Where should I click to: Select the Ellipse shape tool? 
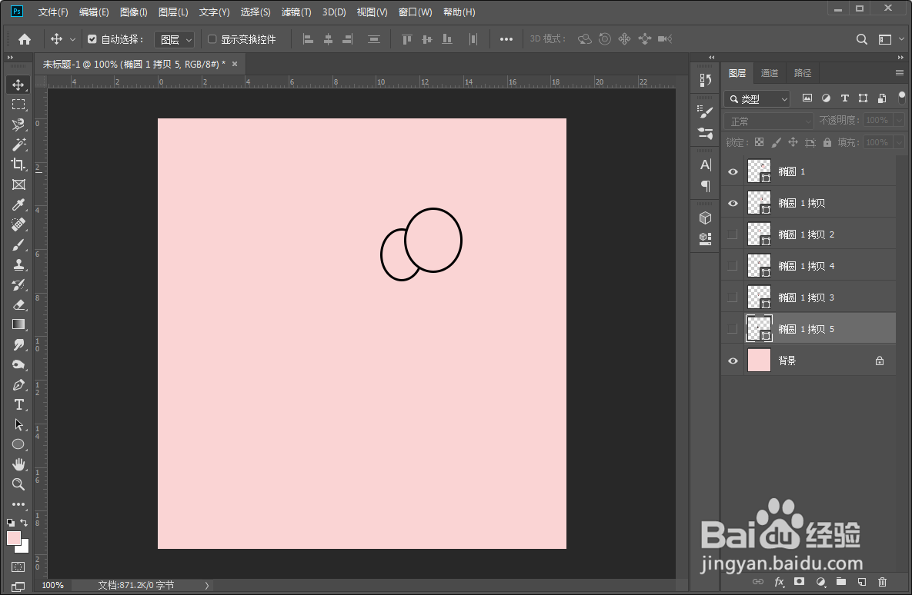tap(18, 444)
